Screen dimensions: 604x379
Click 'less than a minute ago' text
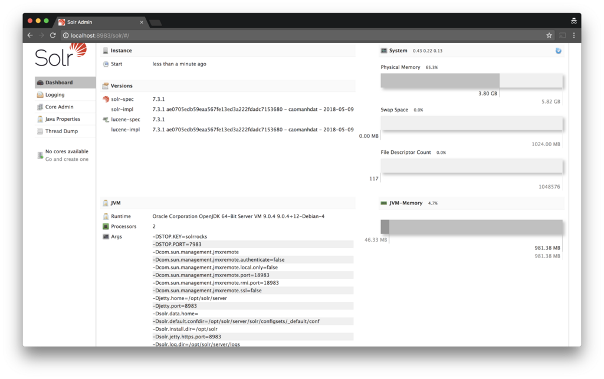179,64
